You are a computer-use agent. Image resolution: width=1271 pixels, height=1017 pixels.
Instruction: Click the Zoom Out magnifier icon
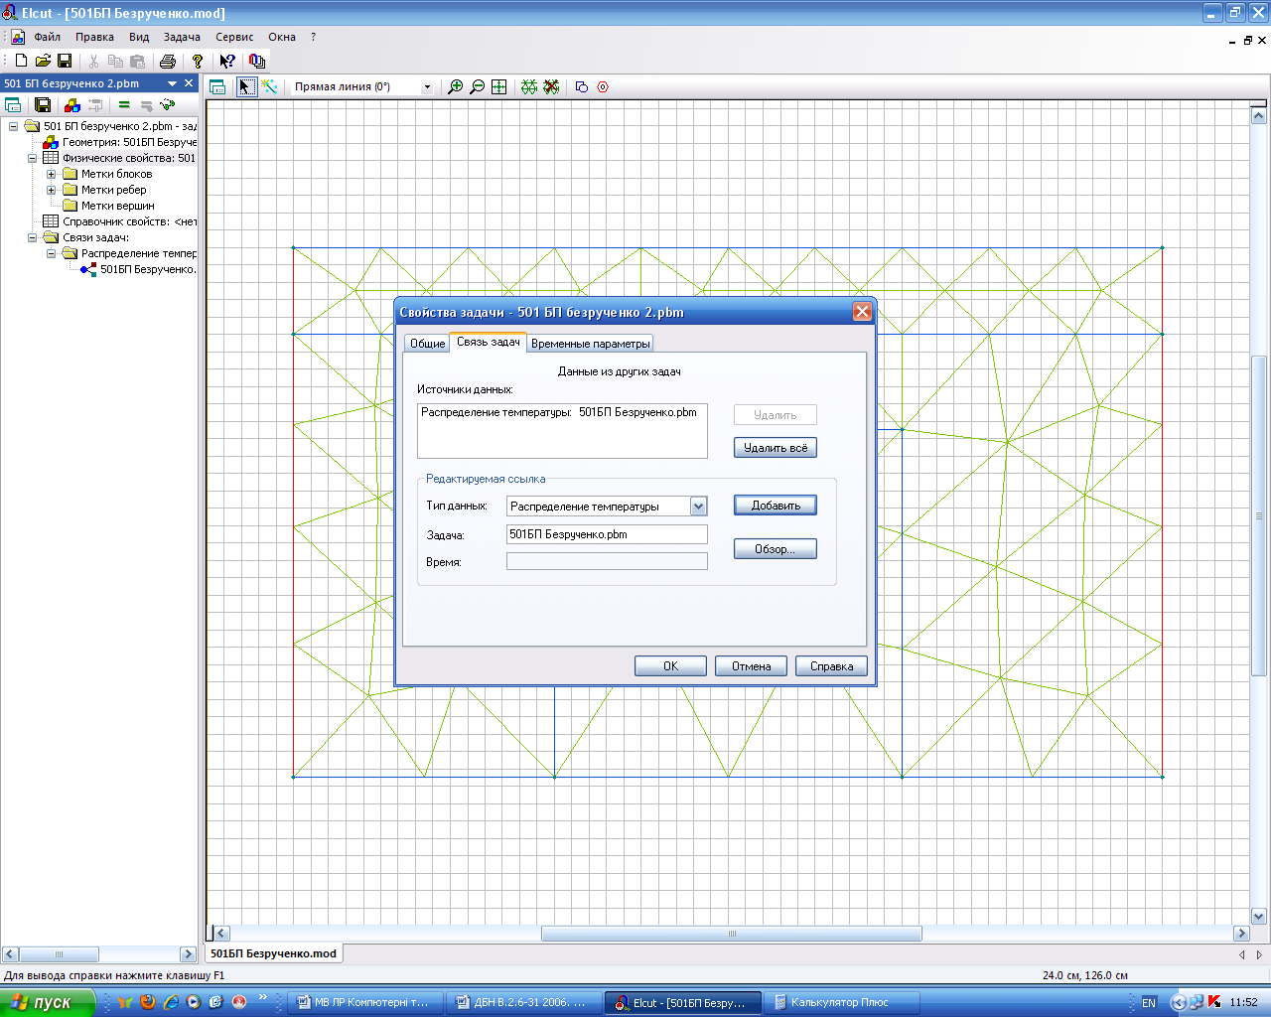pos(478,87)
